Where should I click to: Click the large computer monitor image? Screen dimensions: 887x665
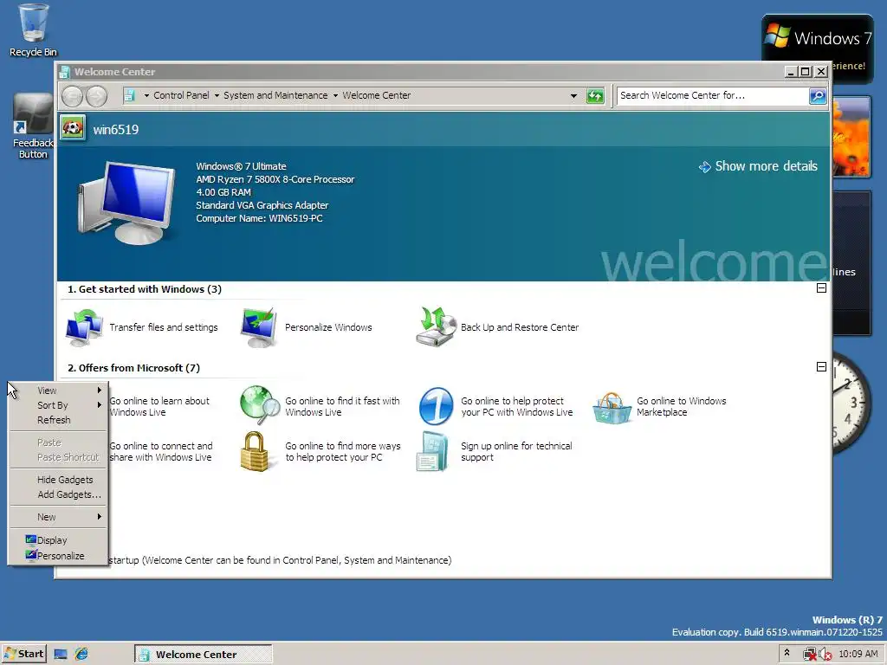coord(126,203)
